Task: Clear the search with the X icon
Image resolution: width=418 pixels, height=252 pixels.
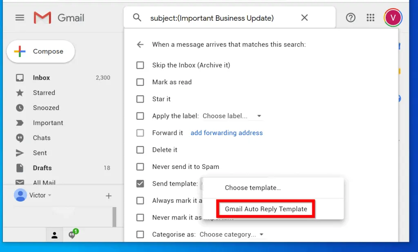Action: pyautogui.click(x=305, y=18)
